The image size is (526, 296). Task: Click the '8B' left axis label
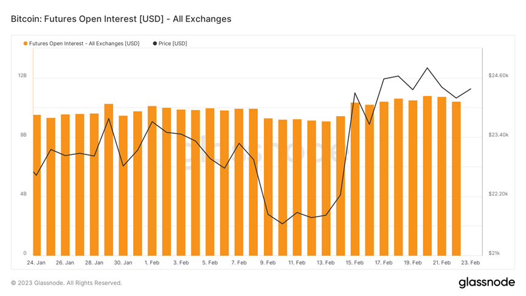pos(24,135)
